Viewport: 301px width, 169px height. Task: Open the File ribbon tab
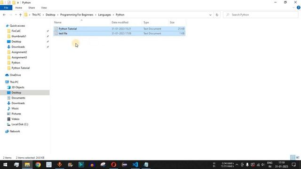pos(6,8)
